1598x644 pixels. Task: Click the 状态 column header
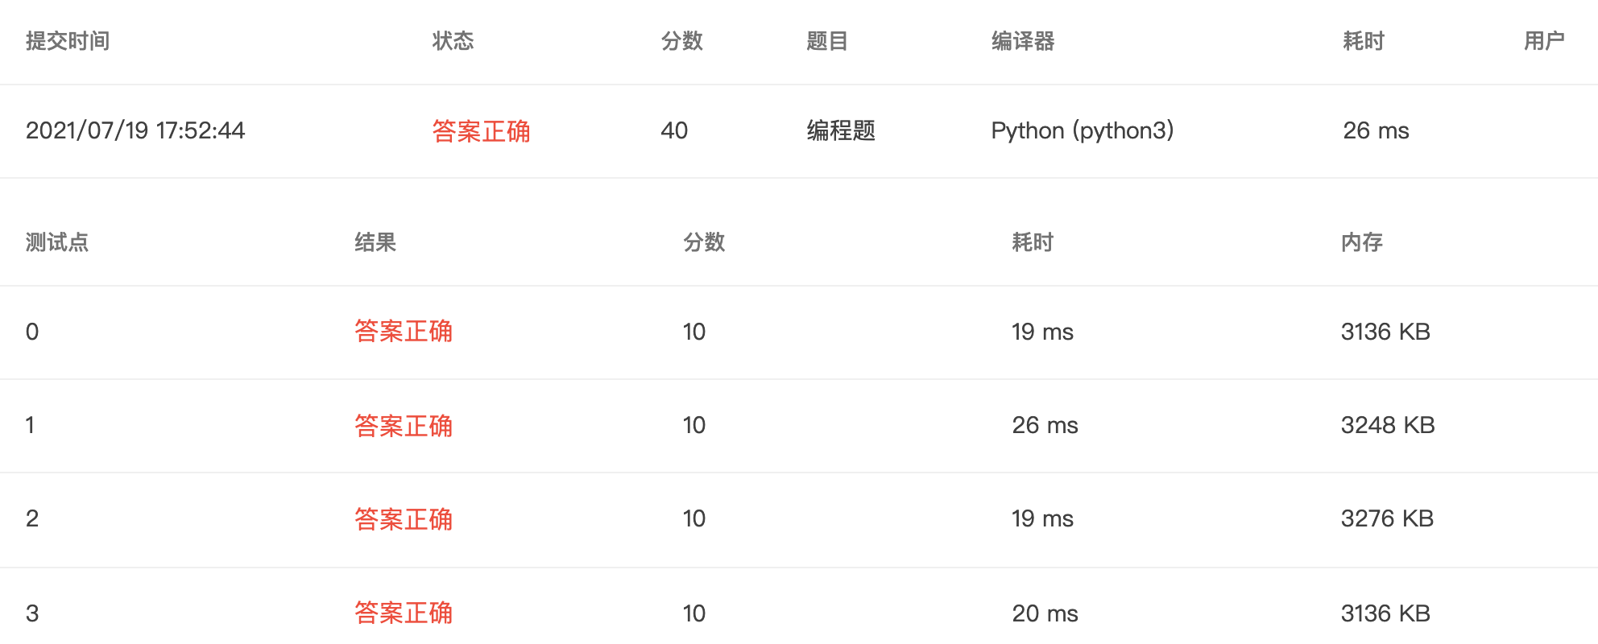coord(453,41)
